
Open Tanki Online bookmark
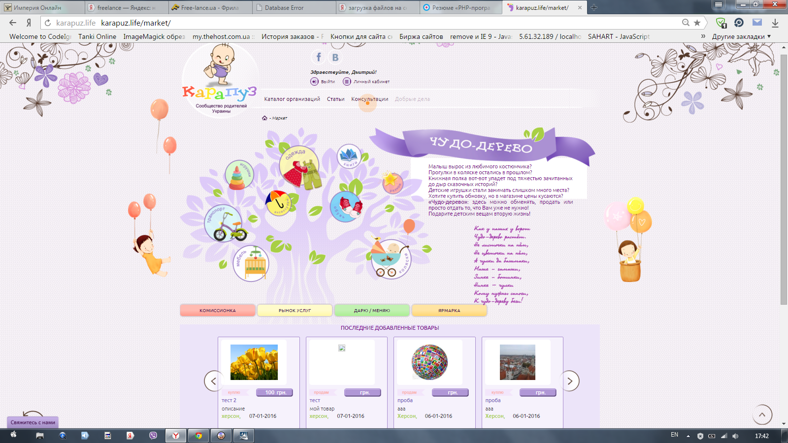pos(97,36)
